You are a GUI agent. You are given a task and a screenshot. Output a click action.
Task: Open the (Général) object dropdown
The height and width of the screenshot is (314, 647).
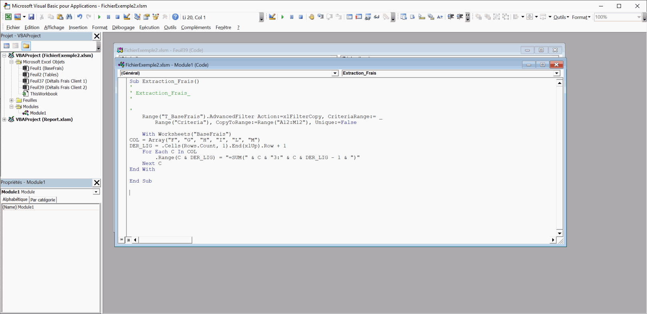click(x=335, y=73)
